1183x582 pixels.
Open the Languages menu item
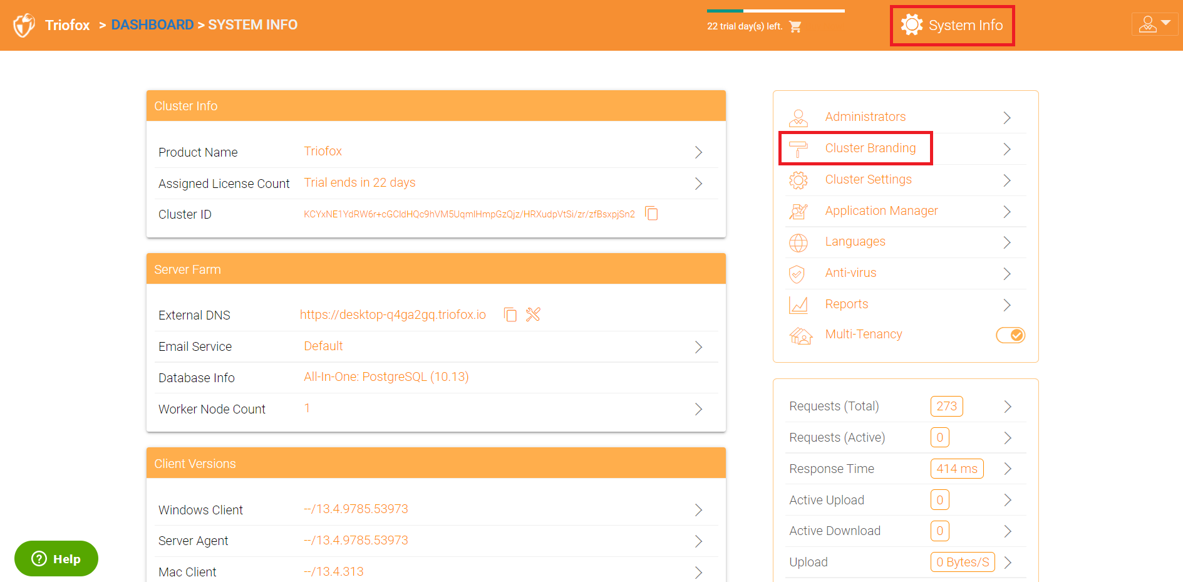855,242
